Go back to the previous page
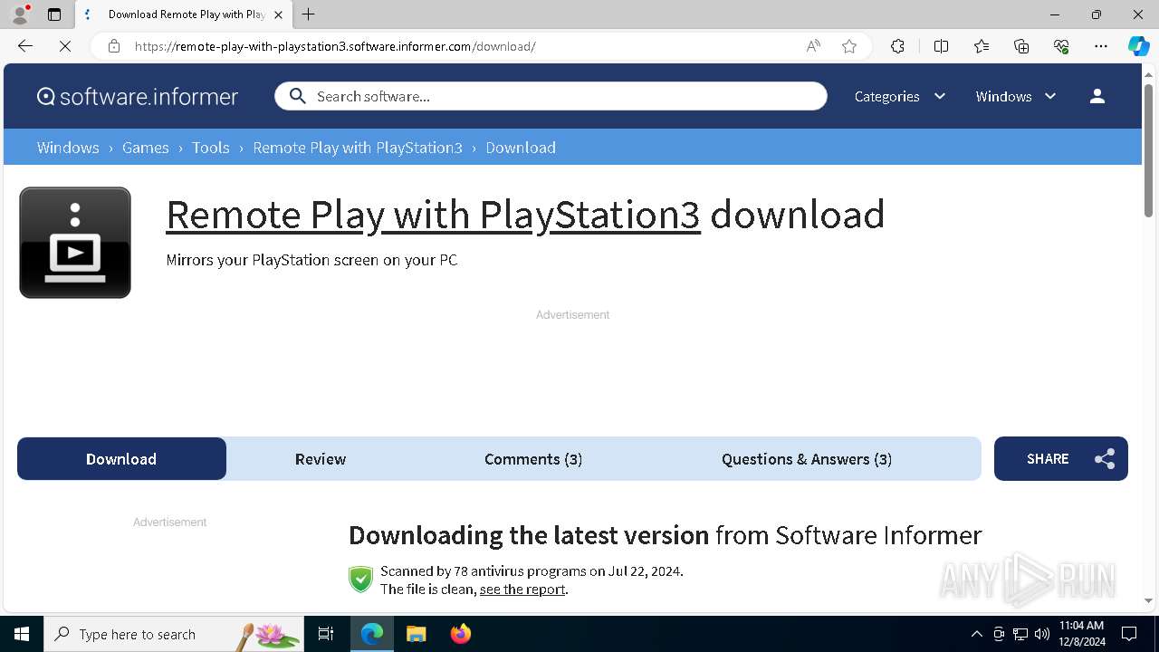This screenshot has height=652, width=1159. point(25,46)
